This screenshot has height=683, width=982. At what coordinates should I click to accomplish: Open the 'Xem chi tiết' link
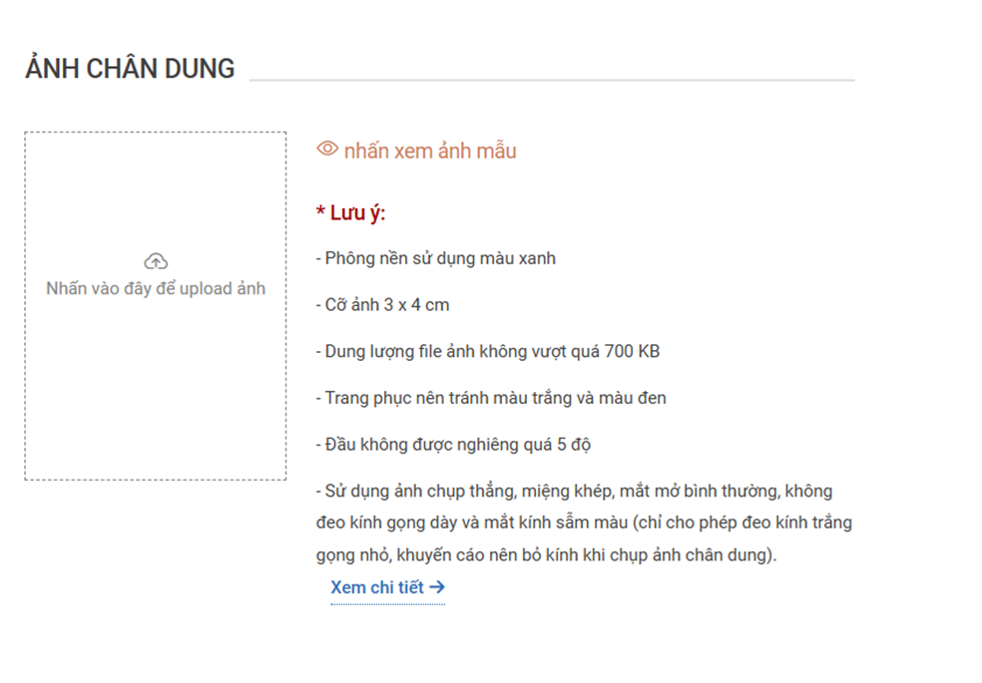coord(377,587)
